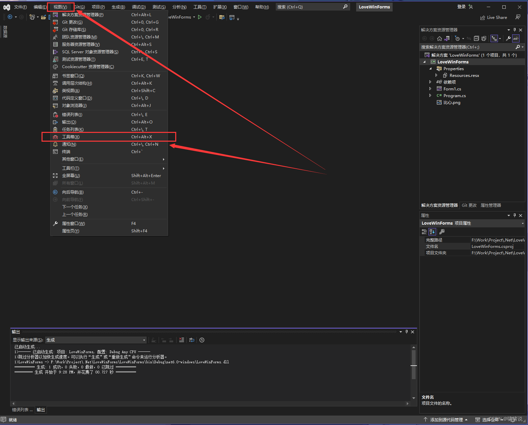Click Live Share button
The width and height of the screenshot is (528, 425).
(x=494, y=18)
